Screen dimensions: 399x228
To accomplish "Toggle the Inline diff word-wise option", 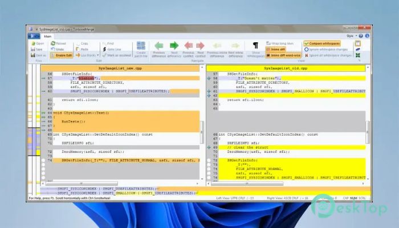I will 283,55.
